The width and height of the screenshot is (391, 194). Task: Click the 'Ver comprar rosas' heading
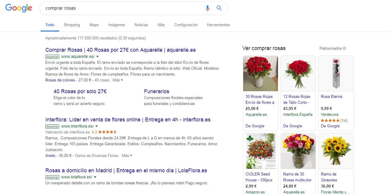264,48
